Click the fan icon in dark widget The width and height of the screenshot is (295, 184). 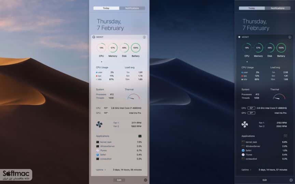coord(244,124)
